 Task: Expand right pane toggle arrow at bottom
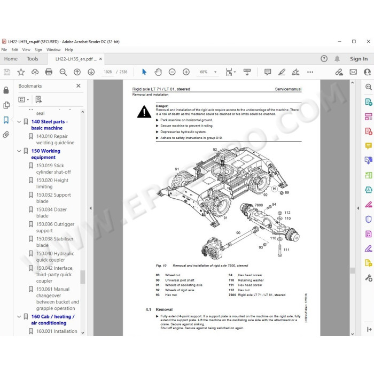point(369,330)
